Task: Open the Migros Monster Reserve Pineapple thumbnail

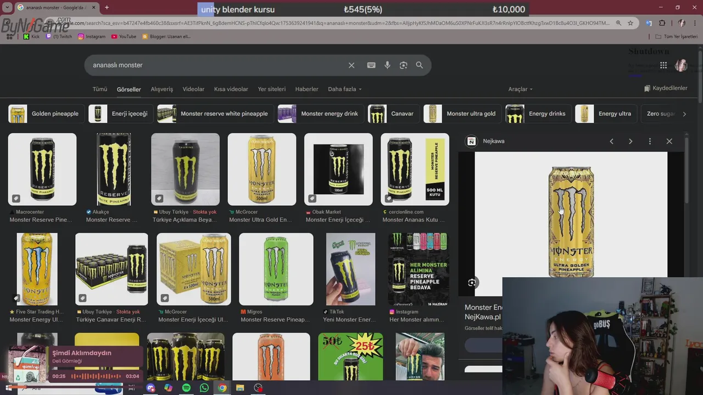Action: (x=276, y=269)
